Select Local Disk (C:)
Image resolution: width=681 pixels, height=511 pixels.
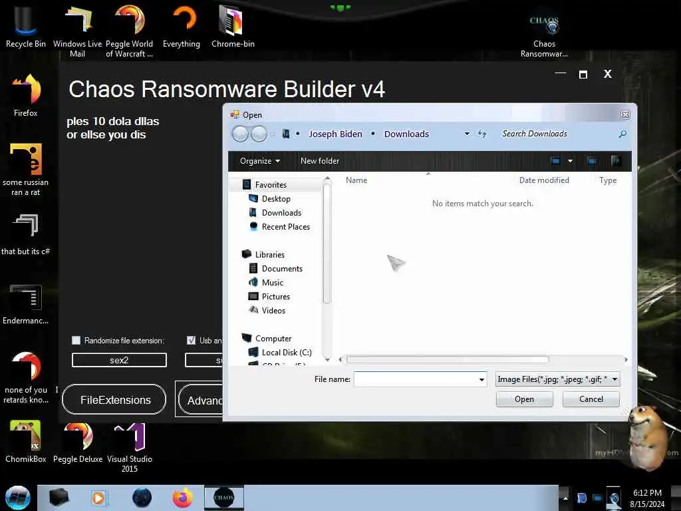tap(287, 353)
